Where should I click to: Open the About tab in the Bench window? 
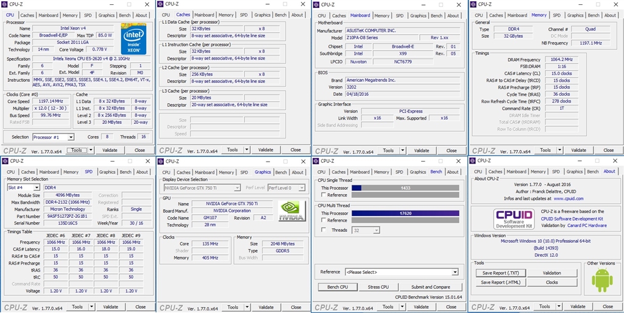click(x=453, y=172)
